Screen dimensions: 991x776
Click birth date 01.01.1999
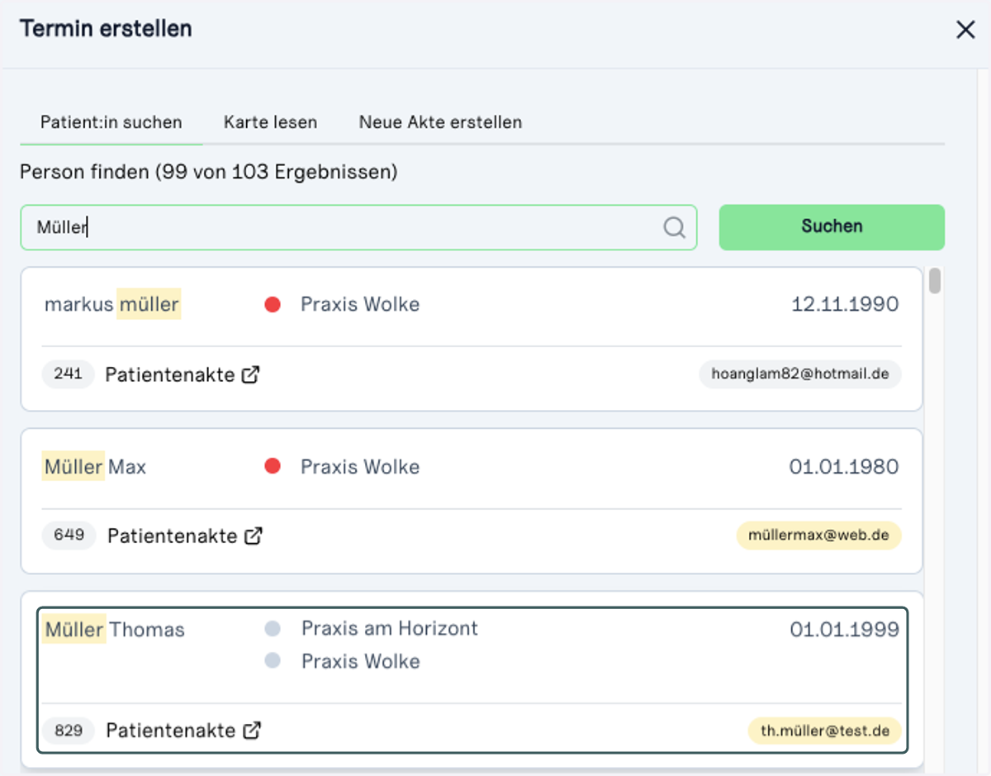844,630
